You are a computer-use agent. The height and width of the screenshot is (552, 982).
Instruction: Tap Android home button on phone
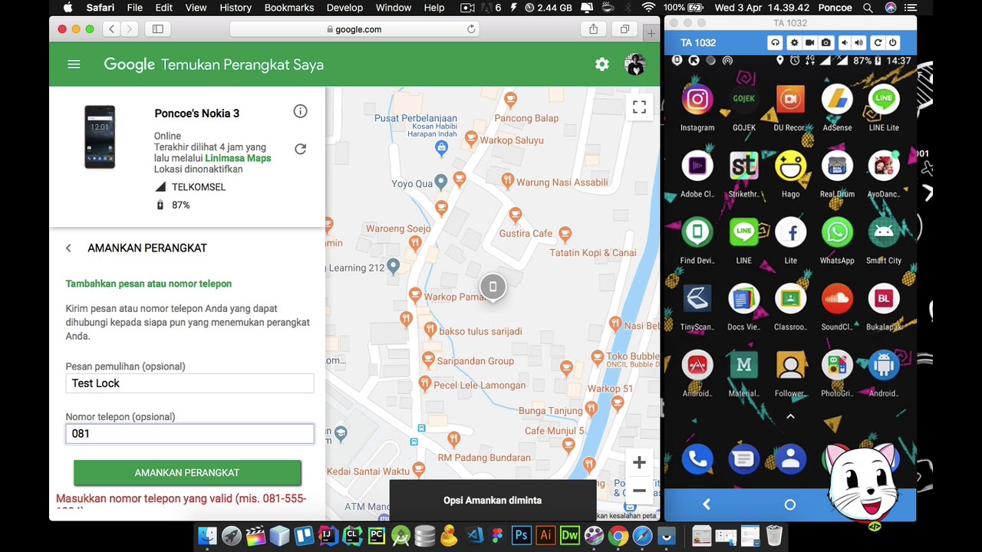(790, 504)
